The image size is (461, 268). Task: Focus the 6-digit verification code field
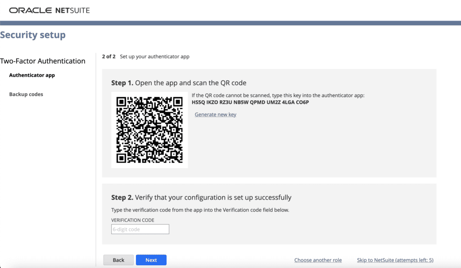pos(140,229)
